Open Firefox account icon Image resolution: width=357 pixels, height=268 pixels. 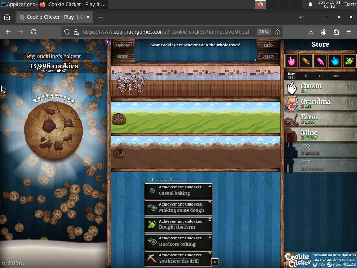324,32
